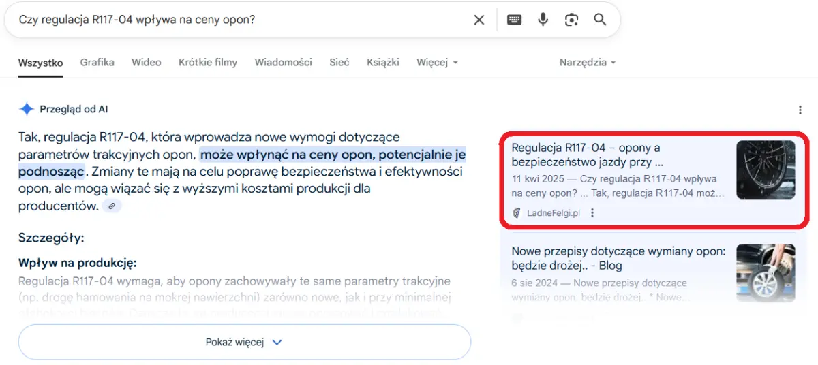The image size is (818, 365).
Task: Click the blue AI overview sparkle icon
Action: 27,109
